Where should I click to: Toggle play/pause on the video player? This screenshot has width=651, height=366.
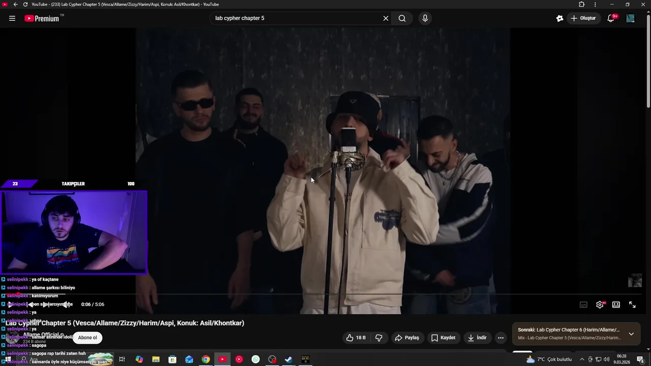tap(11, 304)
